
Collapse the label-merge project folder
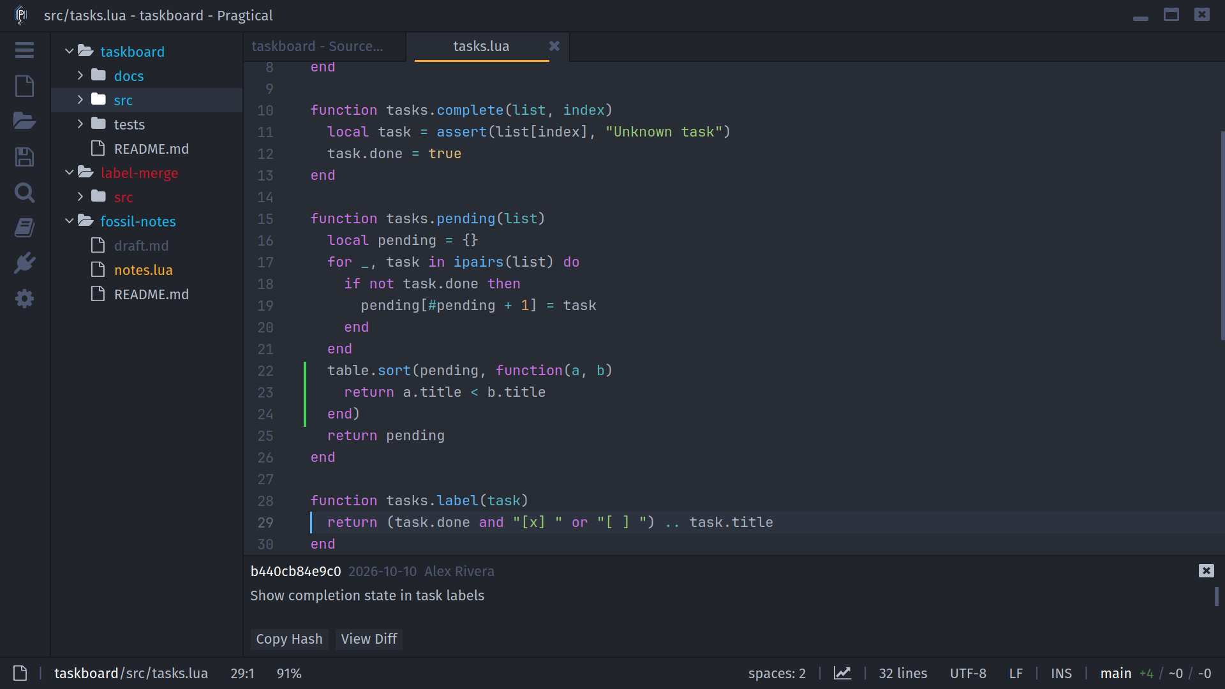tap(69, 172)
